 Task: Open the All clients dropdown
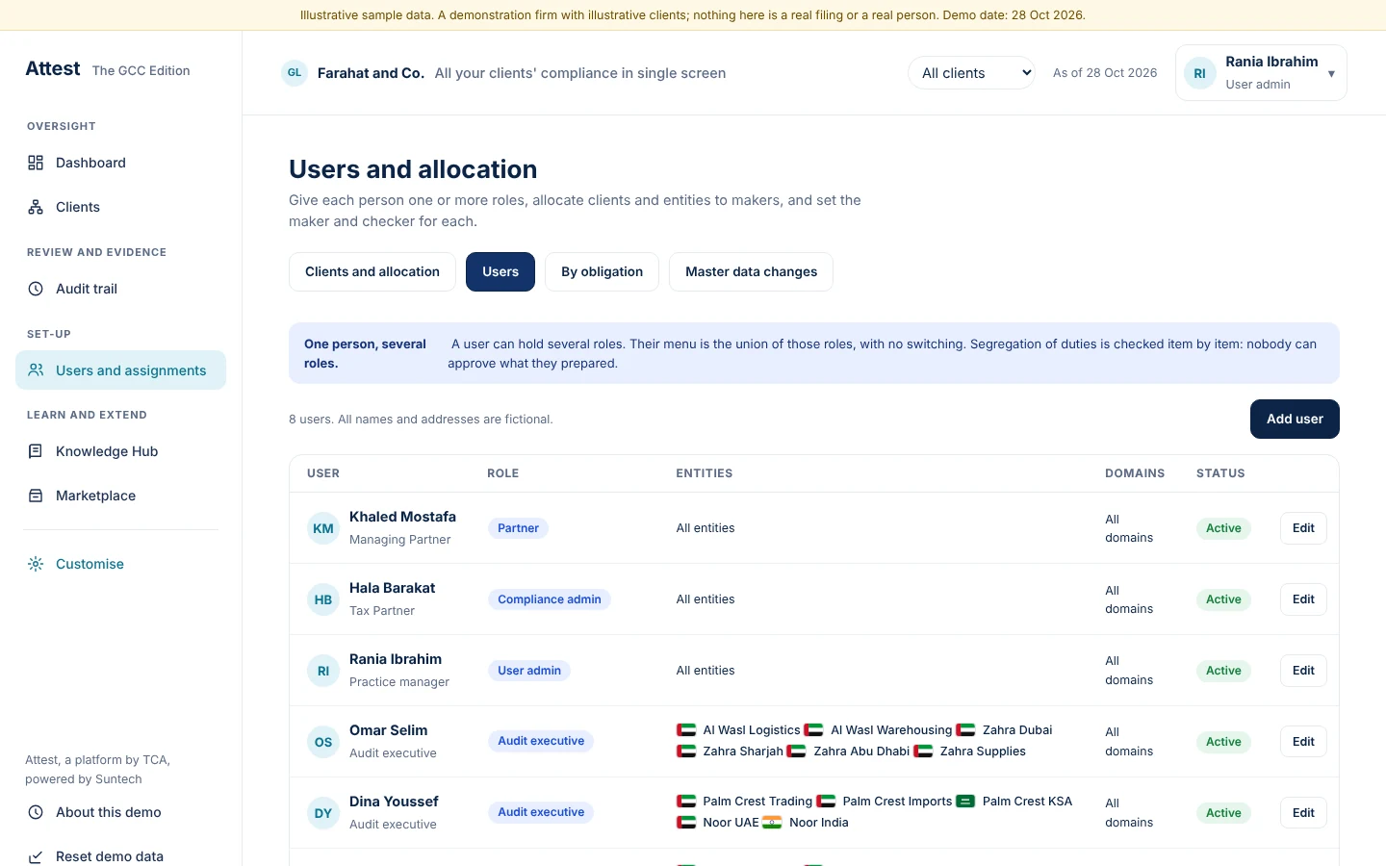click(971, 73)
